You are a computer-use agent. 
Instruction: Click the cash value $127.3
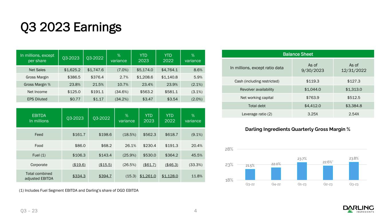354,81
